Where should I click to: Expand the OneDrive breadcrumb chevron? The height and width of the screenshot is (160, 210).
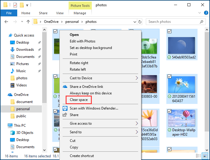point(62,22)
